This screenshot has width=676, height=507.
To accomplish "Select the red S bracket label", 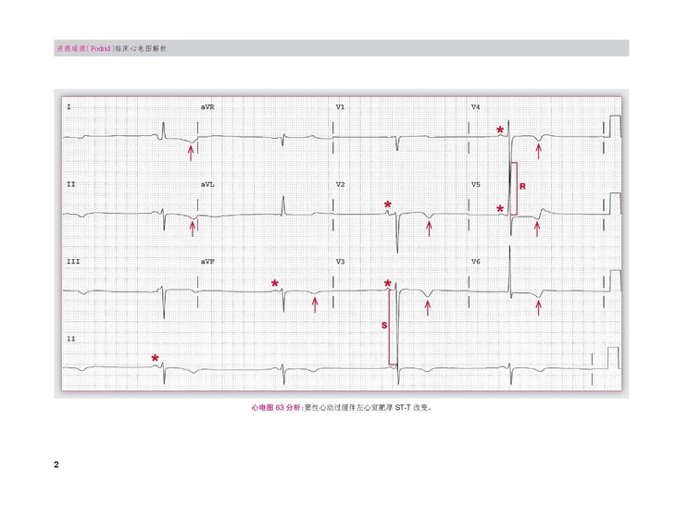I will (384, 327).
